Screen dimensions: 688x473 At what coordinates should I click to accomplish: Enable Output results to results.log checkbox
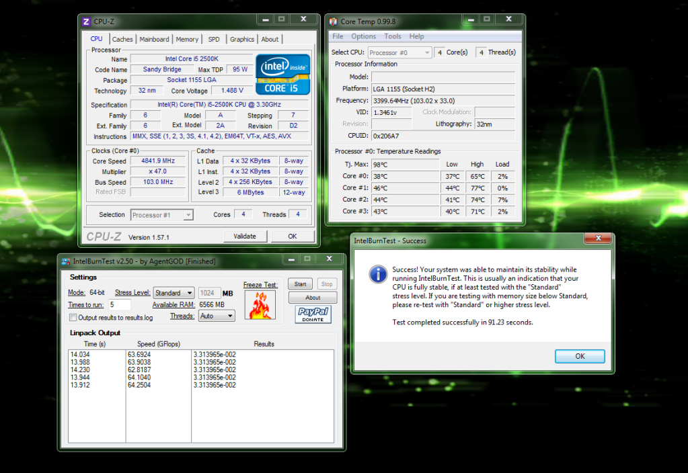(x=73, y=317)
